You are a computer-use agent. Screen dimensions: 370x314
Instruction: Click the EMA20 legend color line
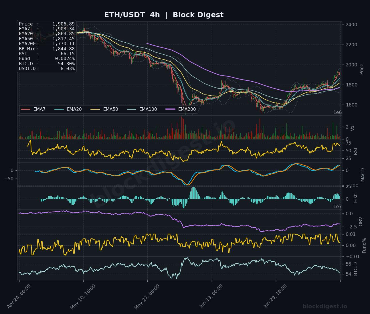click(x=59, y=109)
